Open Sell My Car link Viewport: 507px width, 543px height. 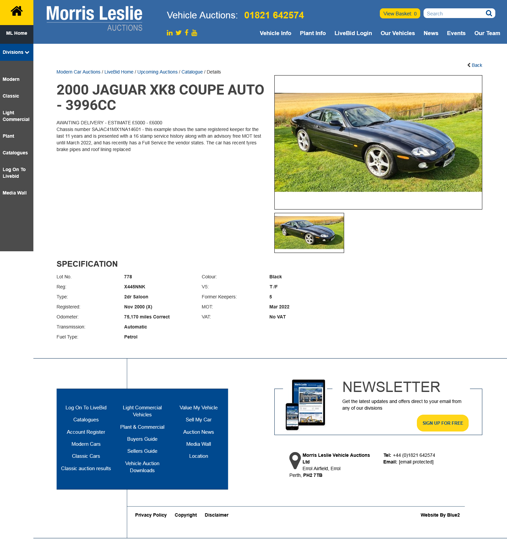[x=199, y=420]
